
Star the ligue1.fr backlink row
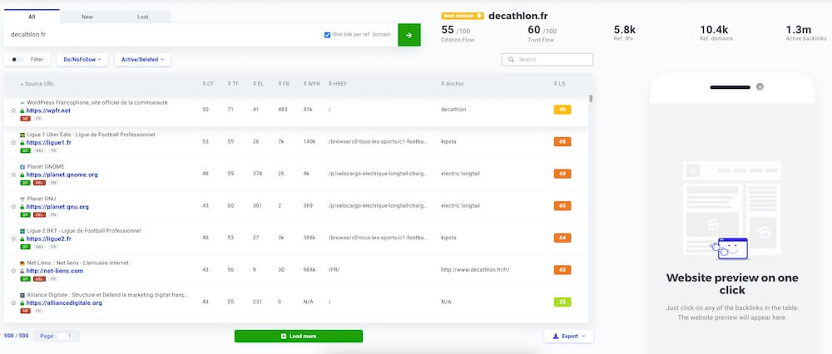click(x=14, y=143)
